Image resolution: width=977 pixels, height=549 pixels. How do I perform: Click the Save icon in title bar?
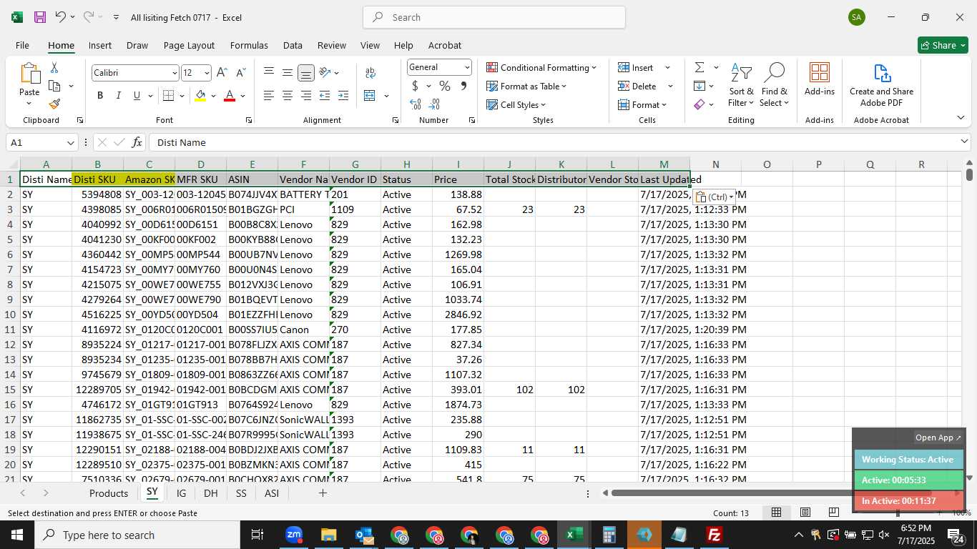pyautogui.click(x=40, y=17)
